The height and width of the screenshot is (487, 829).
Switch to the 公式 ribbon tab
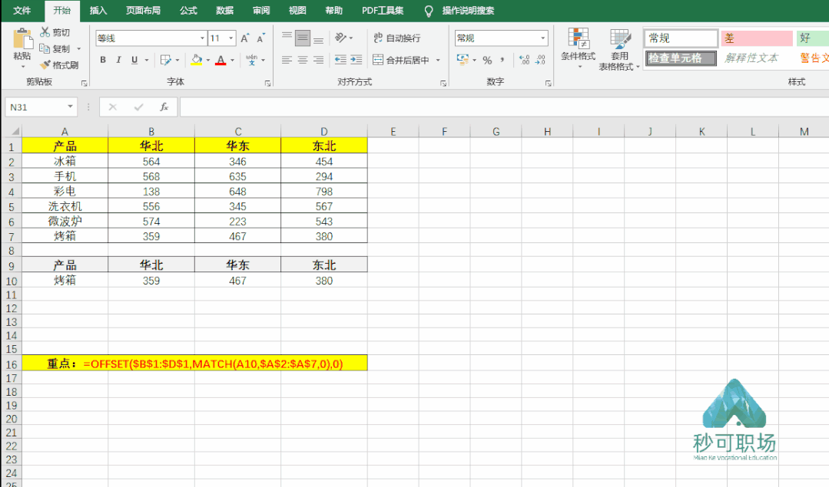187,11
